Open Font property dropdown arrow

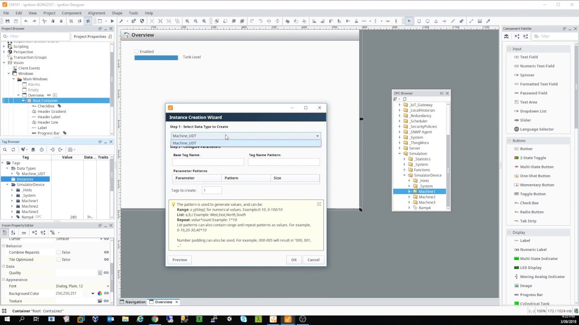(108, 286)
